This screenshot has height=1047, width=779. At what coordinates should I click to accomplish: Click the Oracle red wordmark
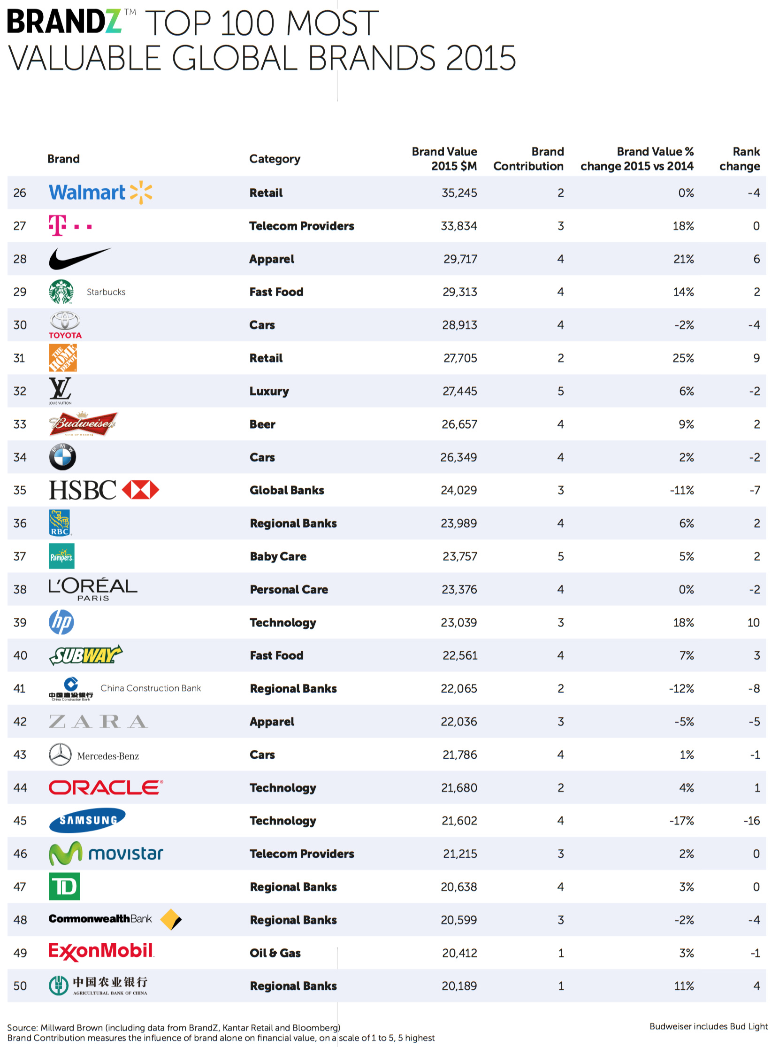tap(106, 787)
